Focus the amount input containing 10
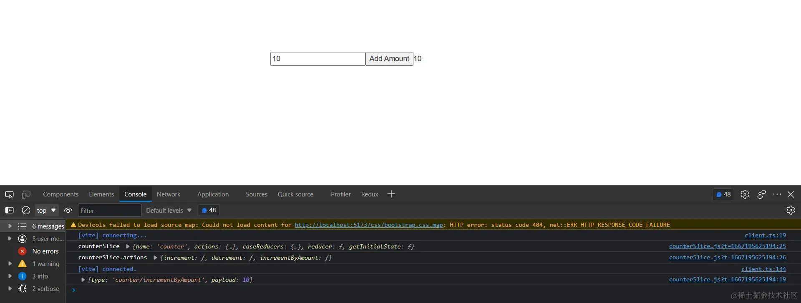 pyautogui.click(x=317, y=59)
